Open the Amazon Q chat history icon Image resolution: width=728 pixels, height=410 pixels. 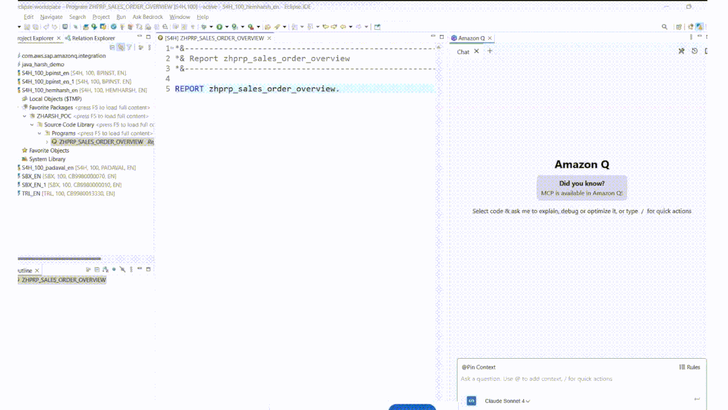click(695, 51)
